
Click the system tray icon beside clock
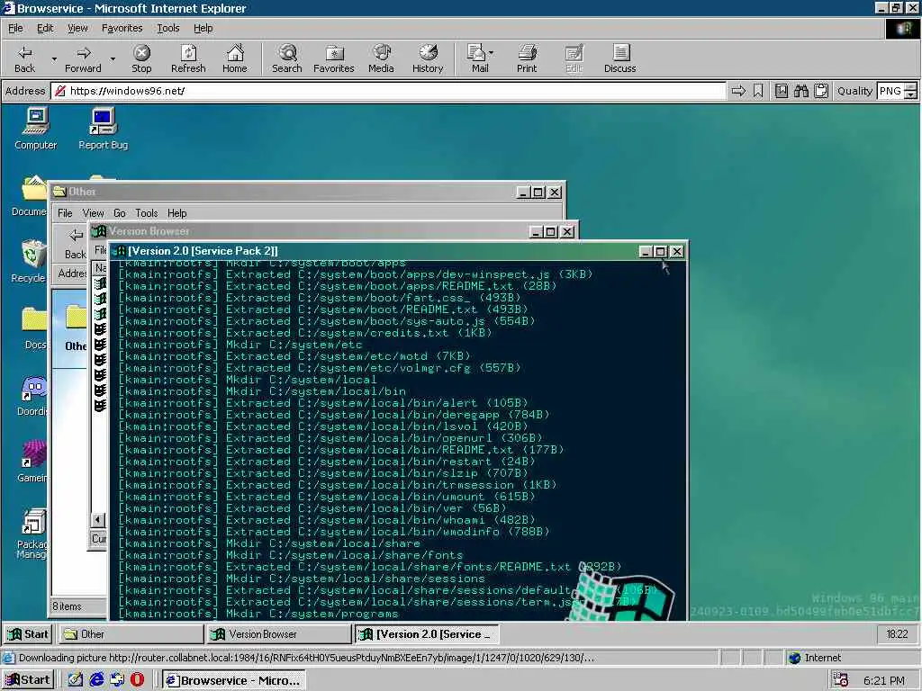pyautogui.click(x=841, y=680)
